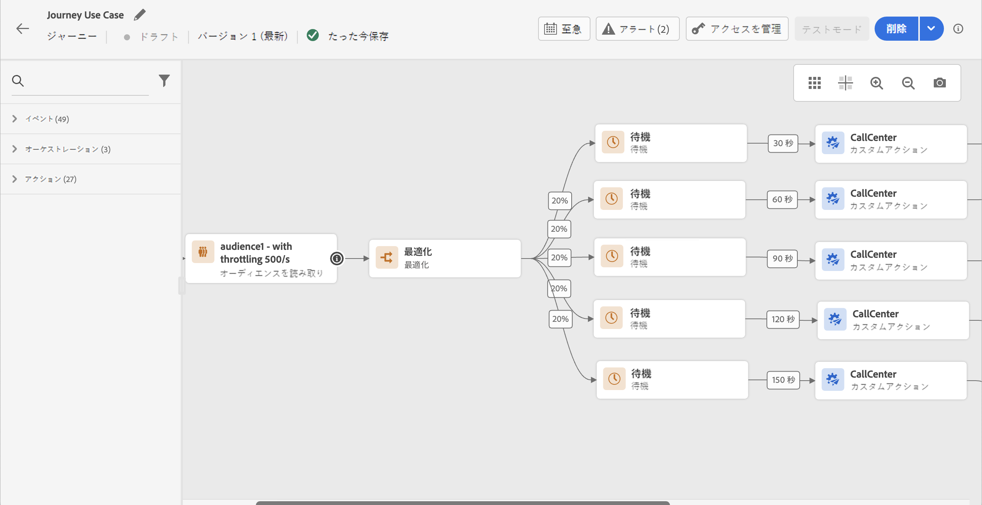The image size is (982, 505).
Task: Take a canvas screenshot with camera icon
Action: pos(939,83)
